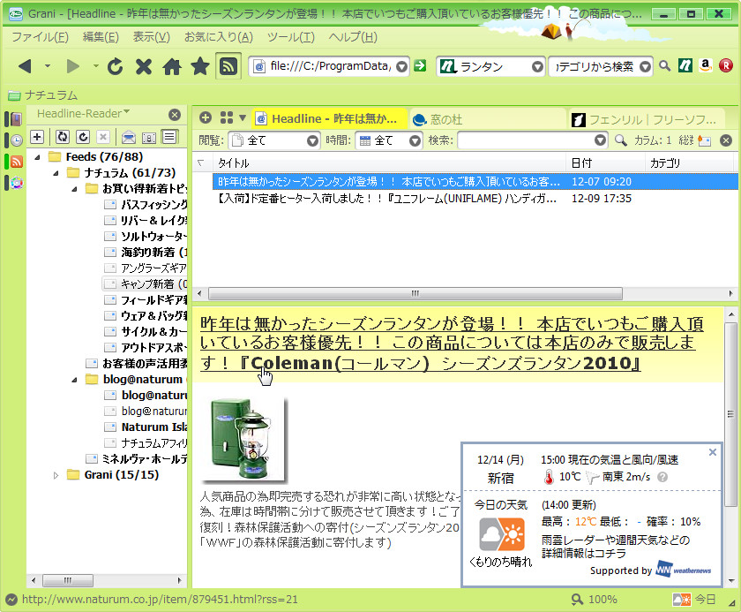Select the list view icon in Headline-Reader toolbar
The width and height of the screenshot is (741, 612).
[169, 137]
